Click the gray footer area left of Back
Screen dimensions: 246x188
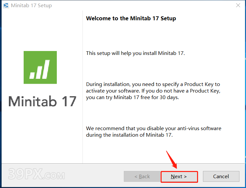(63, 175)
